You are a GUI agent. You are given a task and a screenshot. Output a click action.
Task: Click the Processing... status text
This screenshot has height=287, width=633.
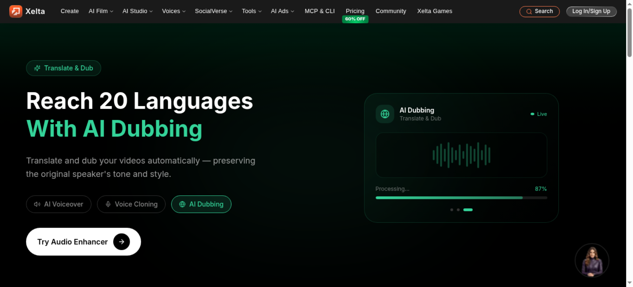point(392,189)
